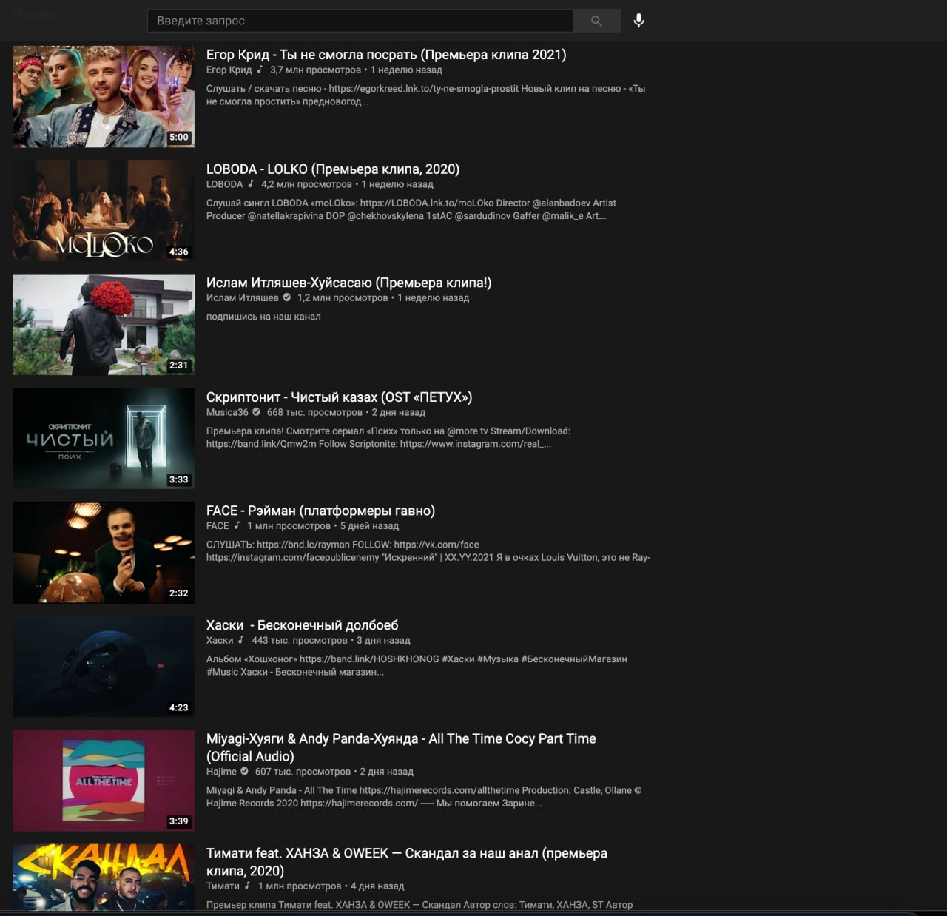
Task: Activate voice search microphone icon
Action: [639, 21]
